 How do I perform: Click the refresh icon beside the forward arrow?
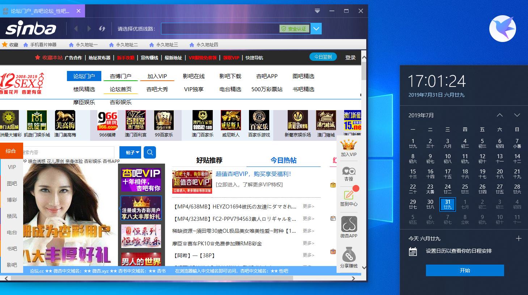point(102,29)
